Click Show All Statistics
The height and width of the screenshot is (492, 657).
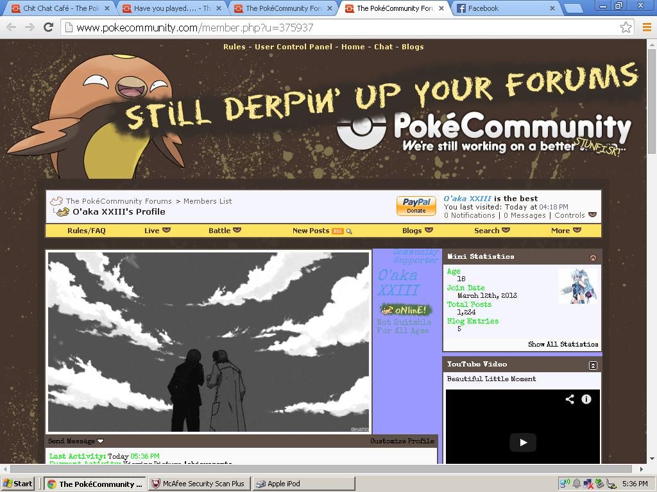563,344
